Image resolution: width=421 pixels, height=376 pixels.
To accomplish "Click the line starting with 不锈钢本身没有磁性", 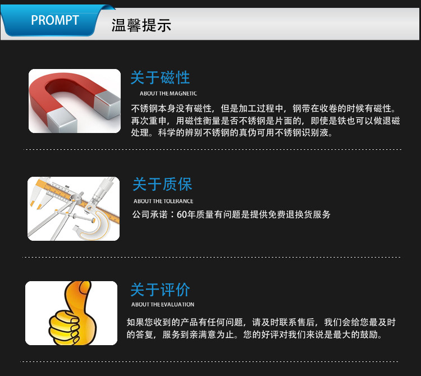I will 263,108.
